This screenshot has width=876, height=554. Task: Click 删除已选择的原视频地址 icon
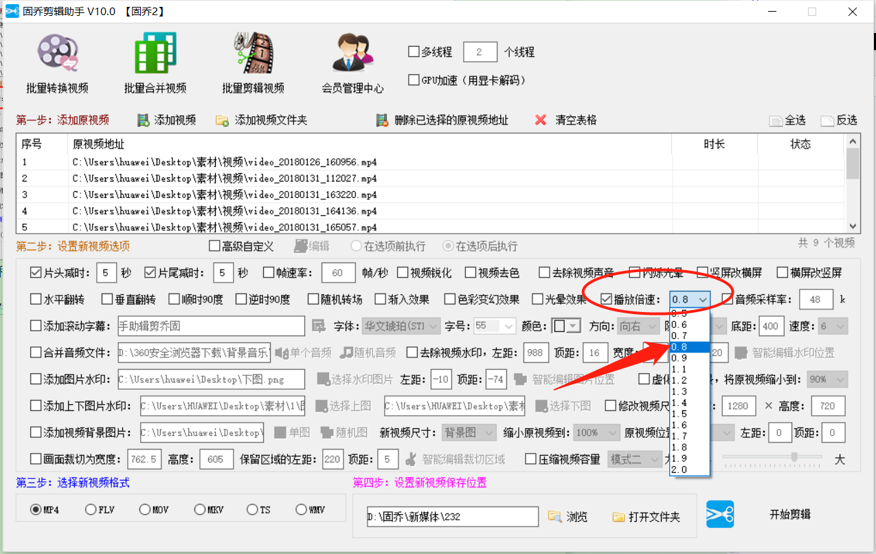tap(383, 120)
